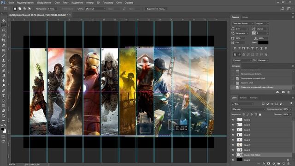This screenshot has width=295, height=166.
Task: Hide layer Слой 7
Action: pyautogui.click(x=233, y=145)
